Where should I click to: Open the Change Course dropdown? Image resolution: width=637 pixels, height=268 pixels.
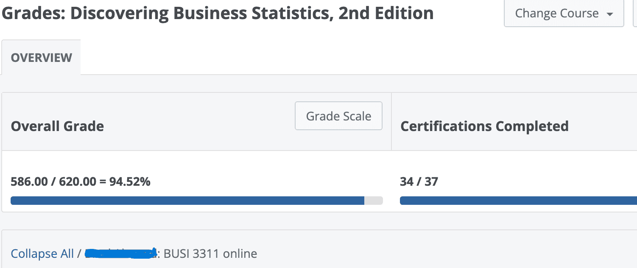tap(563, 13)
